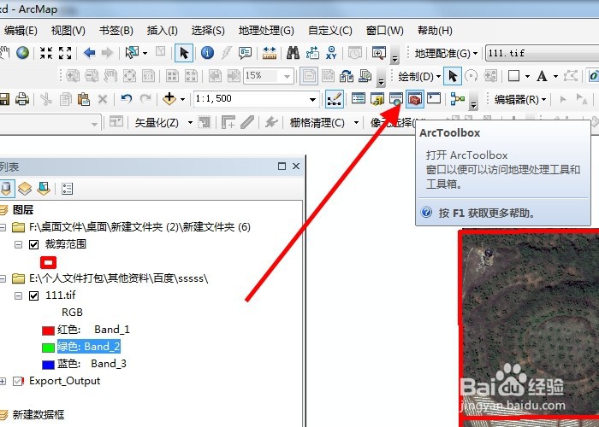This screenshot has height=427, width=599.
Task: Open the 地理配准(G) dropdown
Action: tap(446, 53)
